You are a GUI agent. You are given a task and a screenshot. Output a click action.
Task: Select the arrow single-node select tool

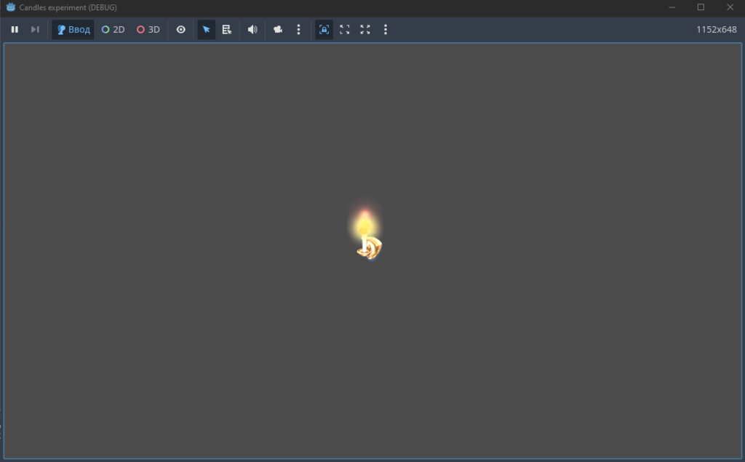click(206, 30)
